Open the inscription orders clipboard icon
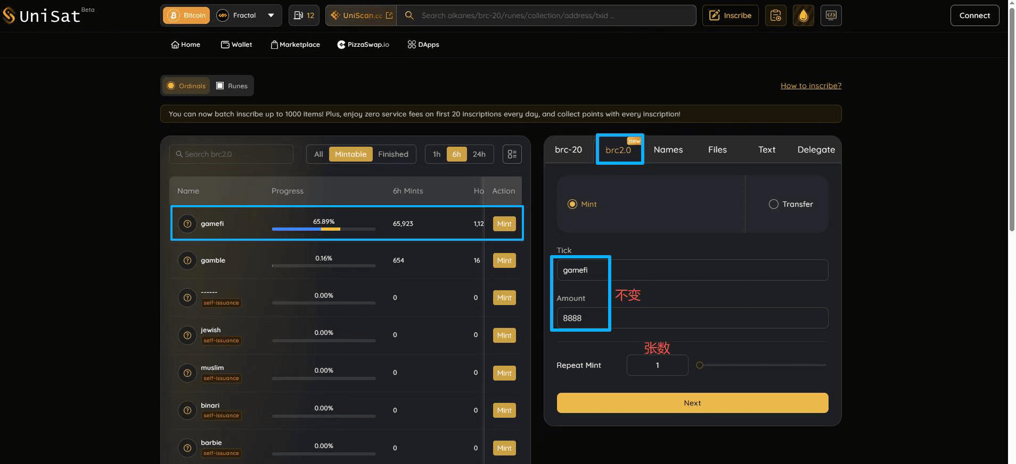This screenshot has height=464, width=1016. pyautogui.click(x=776, y=15)
